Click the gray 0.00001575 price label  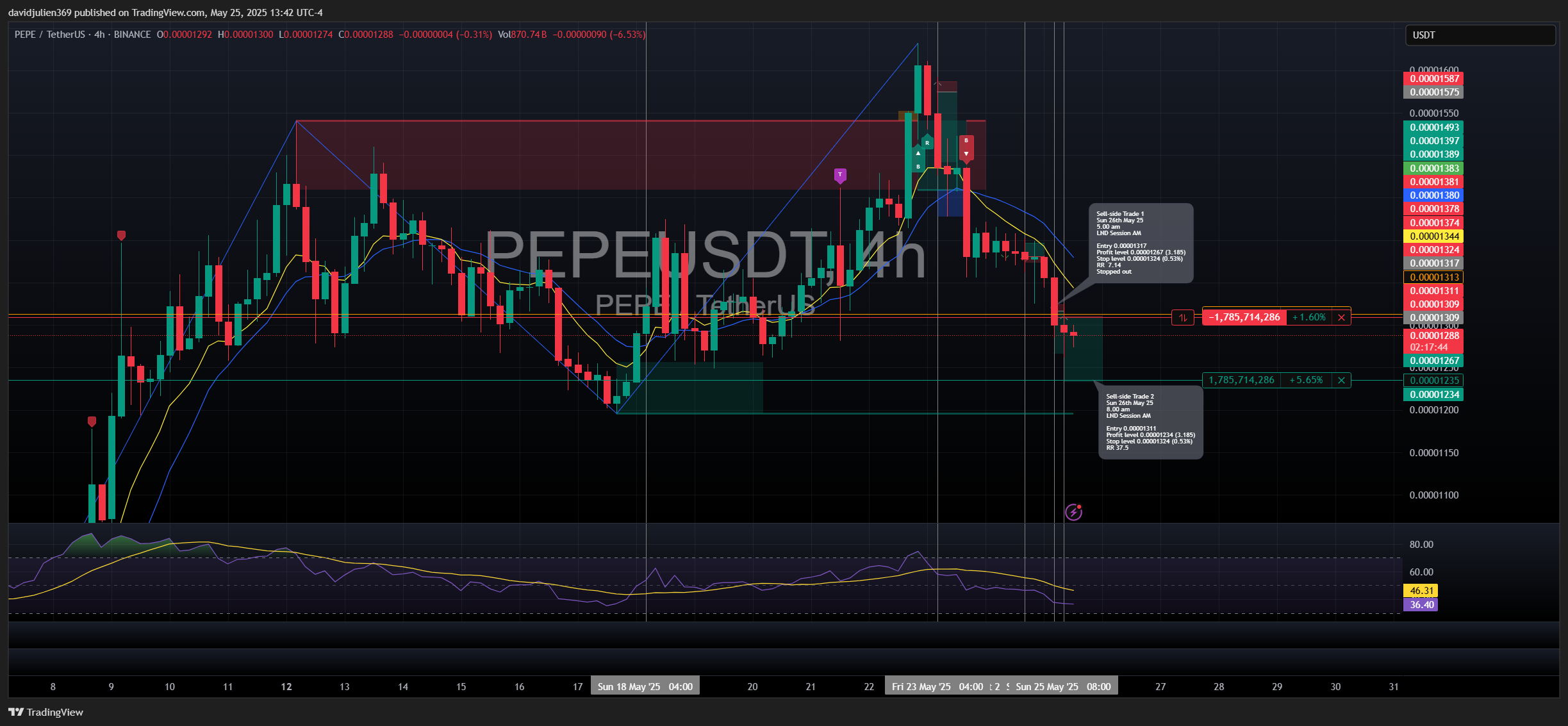[x=1434, y=92]
